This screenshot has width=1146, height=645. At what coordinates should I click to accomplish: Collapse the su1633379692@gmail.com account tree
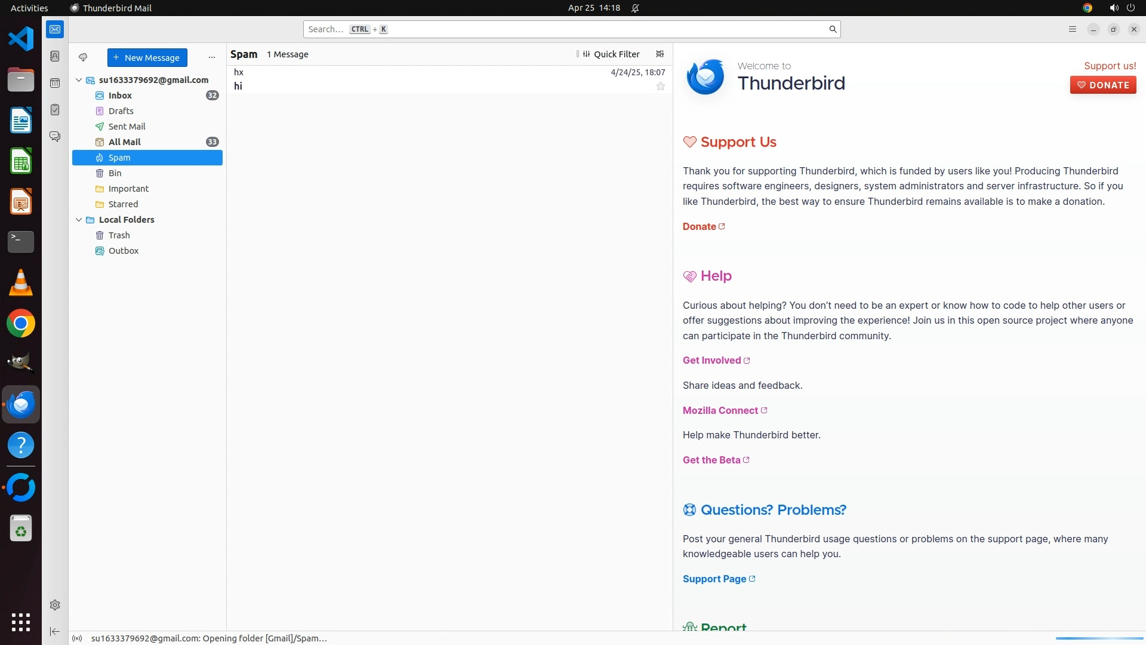(79, 80)
